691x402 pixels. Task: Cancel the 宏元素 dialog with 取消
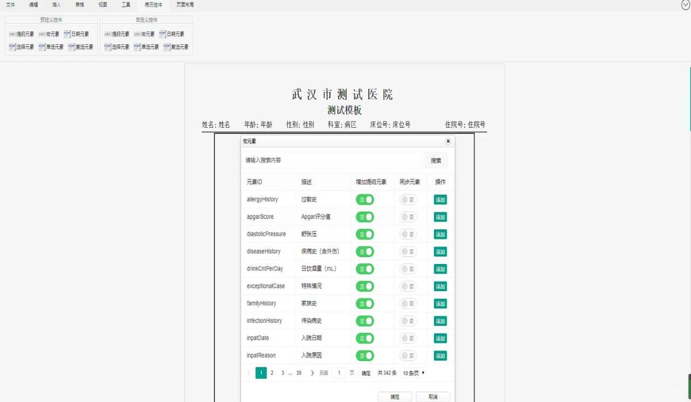[433, 397]
